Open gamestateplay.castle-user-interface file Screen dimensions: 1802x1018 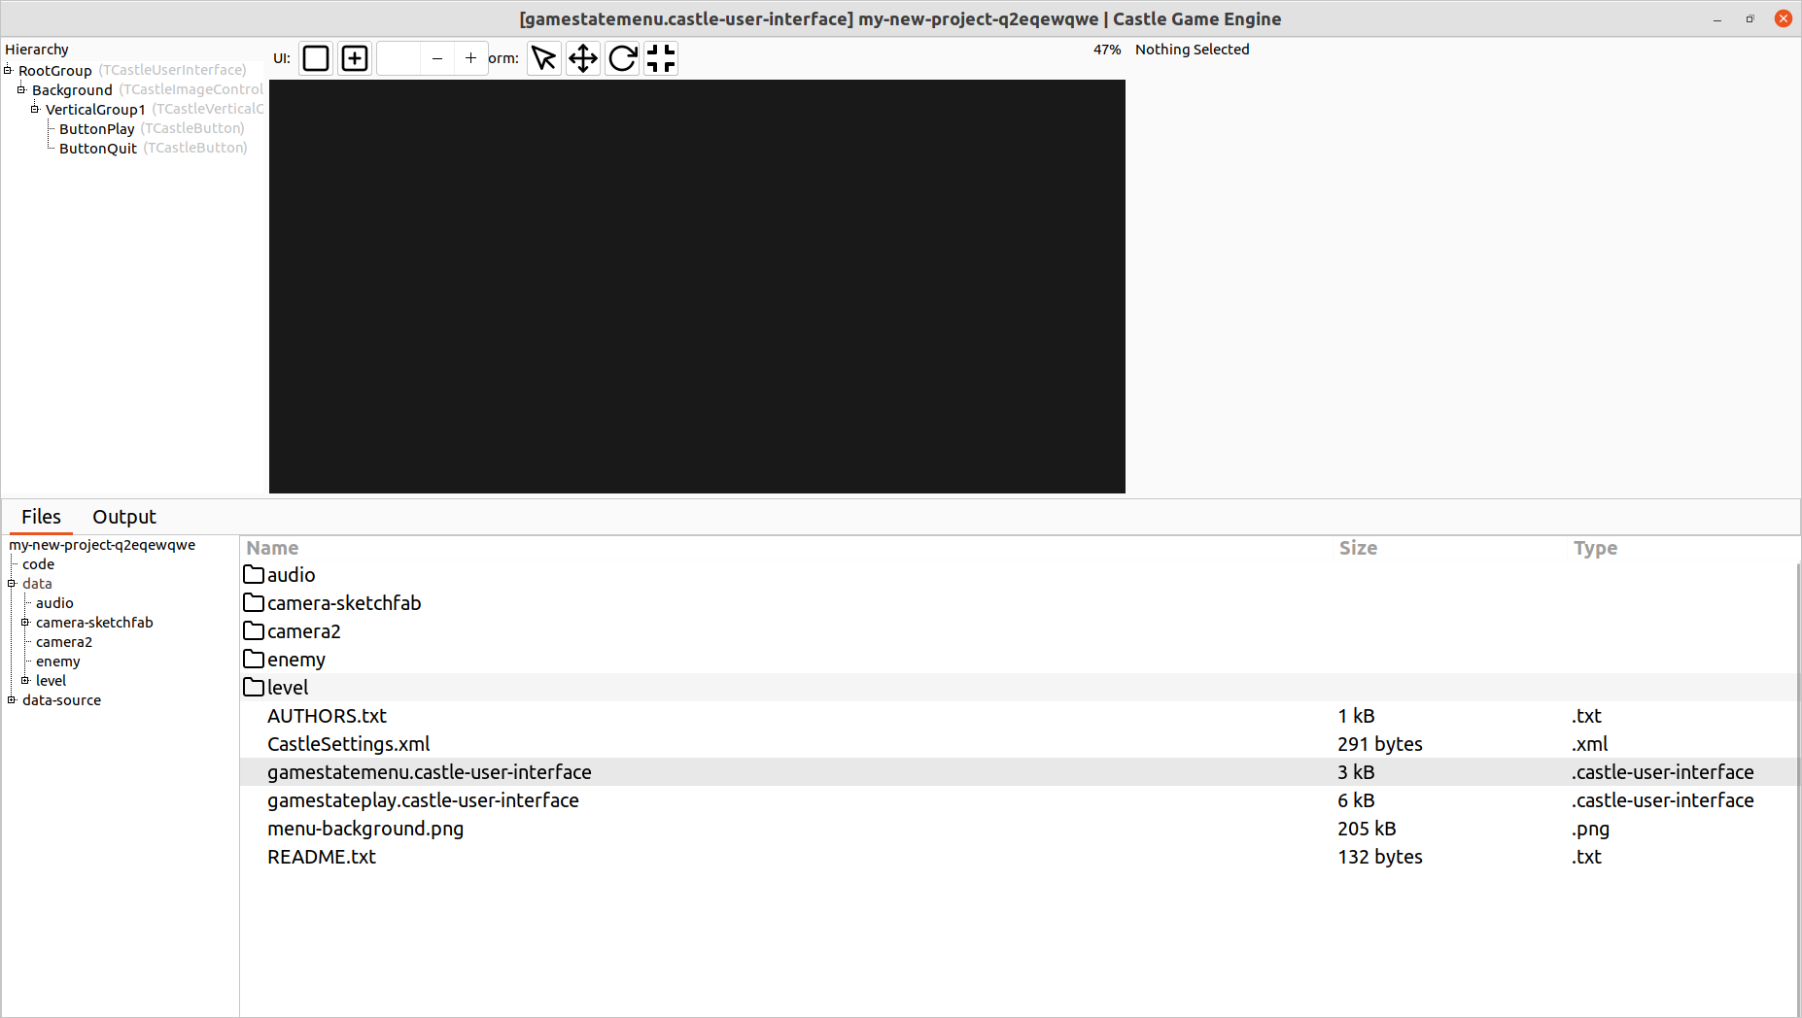pyautogui.click(x=423, y=799)
